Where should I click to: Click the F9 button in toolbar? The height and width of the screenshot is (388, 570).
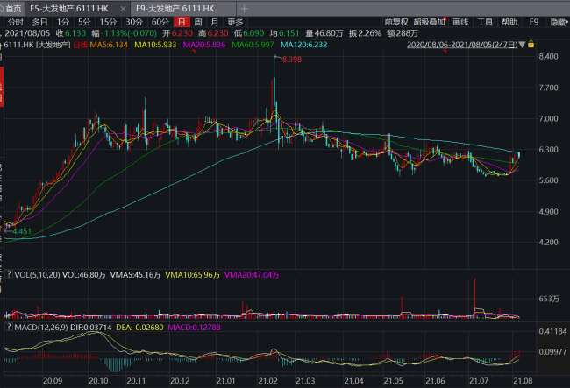click(x=534, y=22)
